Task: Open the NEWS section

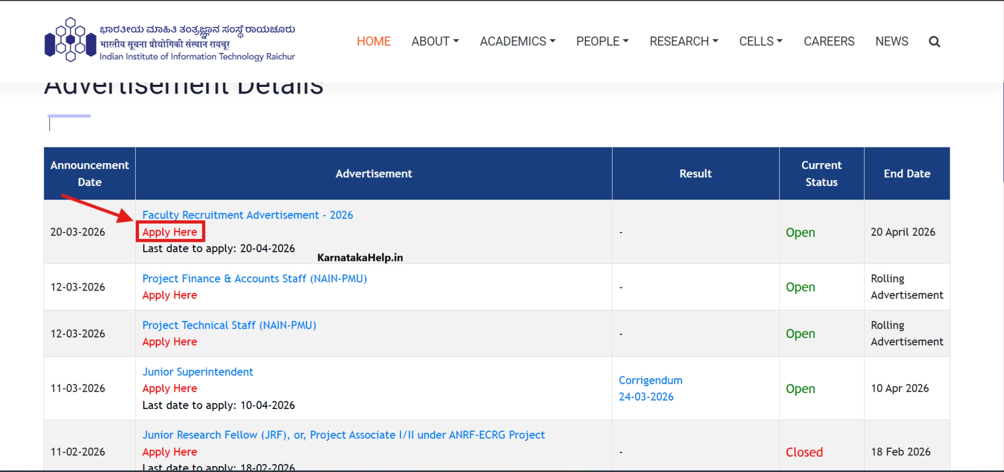Action: pos(892,41)
